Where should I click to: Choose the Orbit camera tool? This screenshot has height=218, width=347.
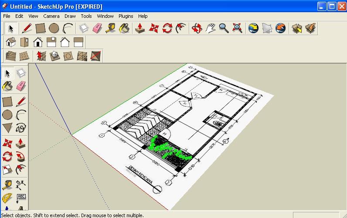pos(197,28)
